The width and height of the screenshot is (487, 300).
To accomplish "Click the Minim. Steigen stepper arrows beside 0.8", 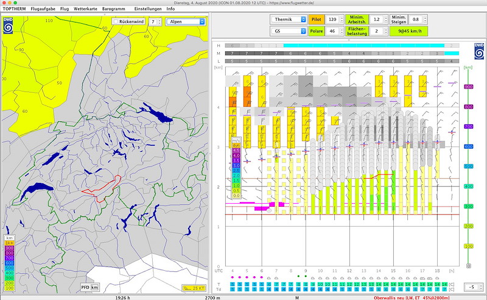I will click(x=425, y=20).
